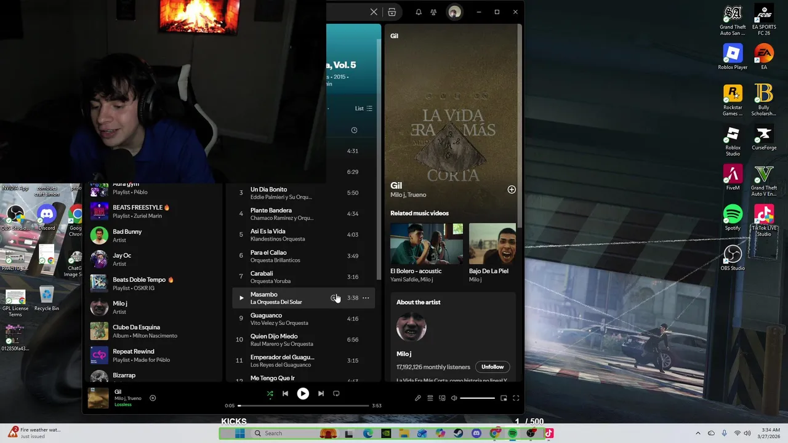Open connect to a device icon
Image resolution: width=788 pixels, height=443 pixels.
pos(442,398)
